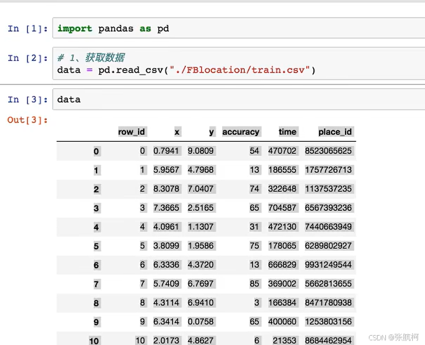Click x value 3.8099
The height and width of the screenshot is (345, 425).
167,245
